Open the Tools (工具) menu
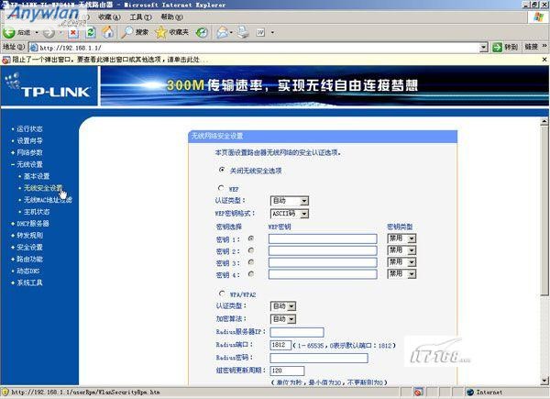Screen dimensions: 550x399 (x=140, y=17)
